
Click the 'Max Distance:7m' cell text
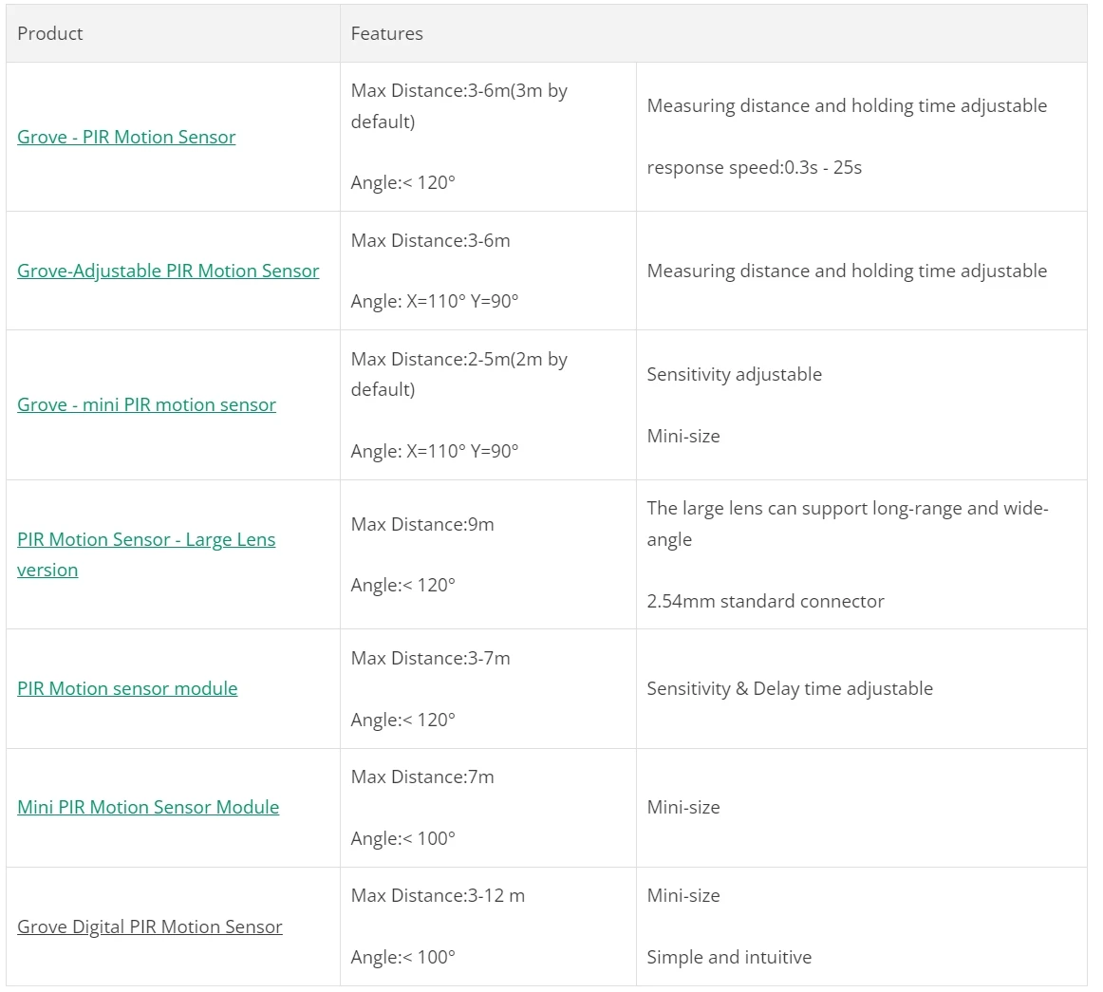click(x=422, y=777)
